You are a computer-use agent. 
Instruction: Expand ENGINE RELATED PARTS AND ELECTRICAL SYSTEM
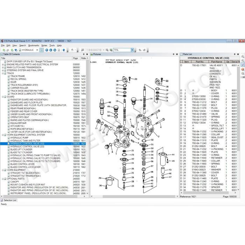pos(3,64)
